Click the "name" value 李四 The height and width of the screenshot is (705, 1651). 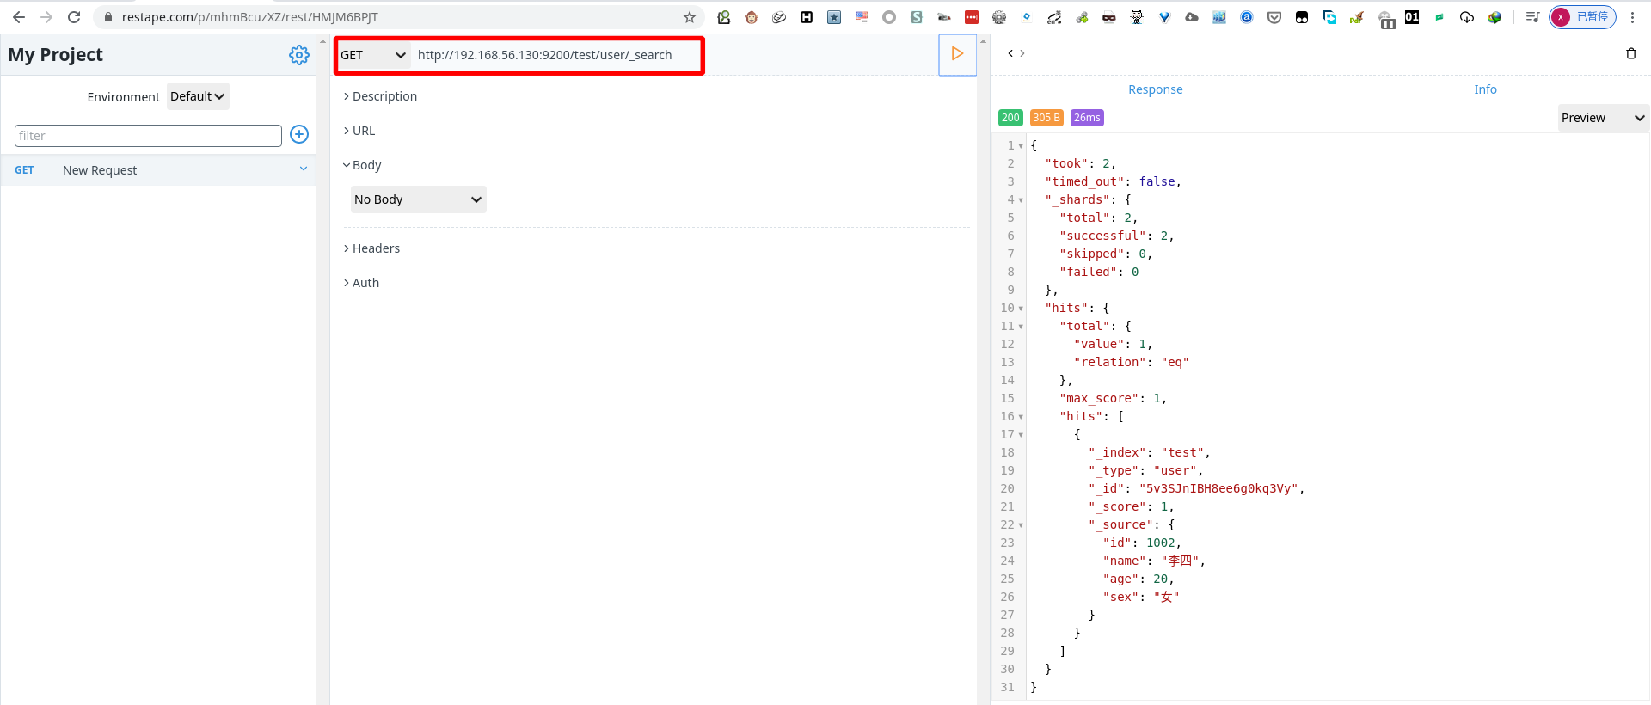[1180, 561]
